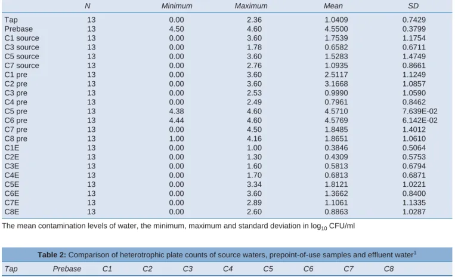Click the 'C5' column header in Table 2

(268, 269)
